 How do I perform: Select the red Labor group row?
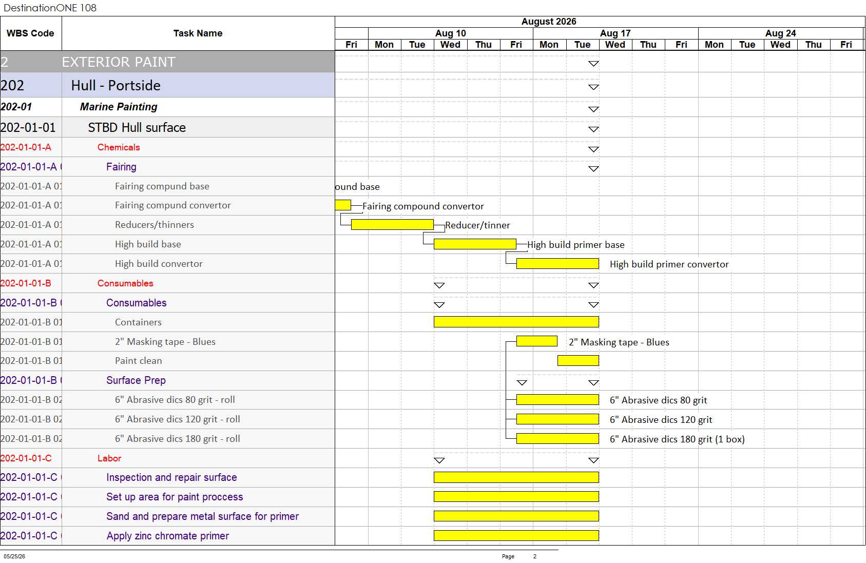point(167,458)
